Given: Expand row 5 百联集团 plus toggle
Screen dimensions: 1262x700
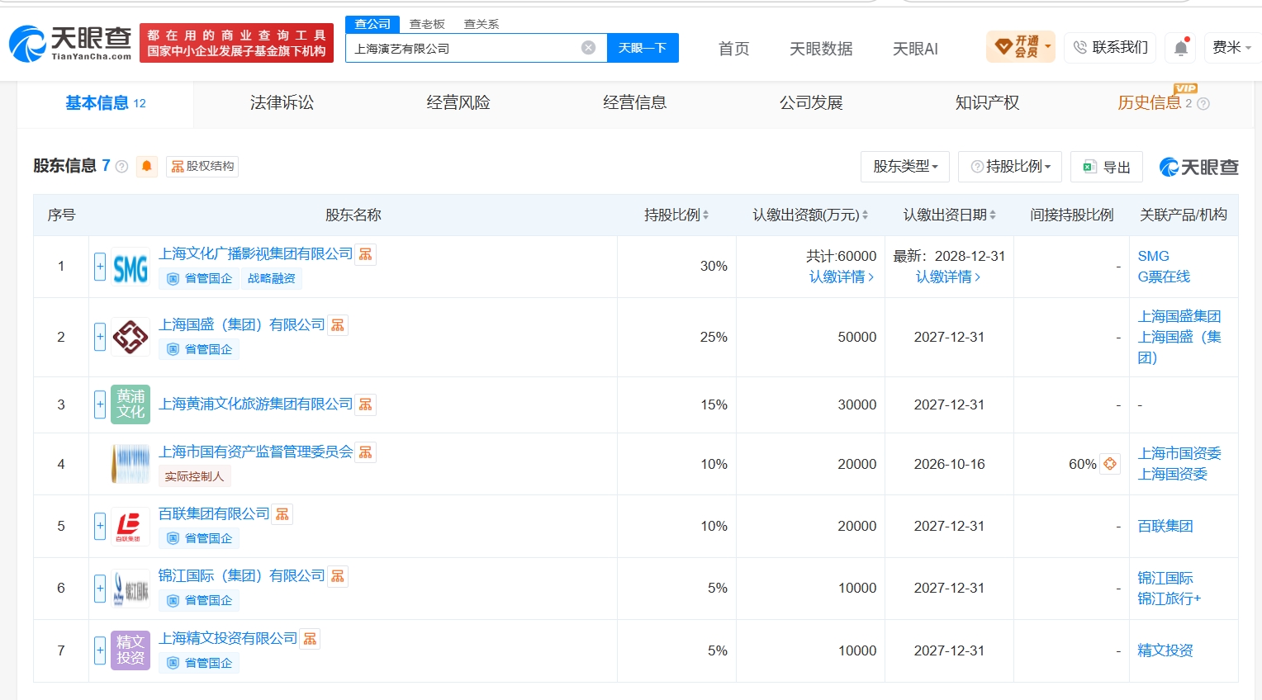Looking at the screenshot, I should click(100, 526).
